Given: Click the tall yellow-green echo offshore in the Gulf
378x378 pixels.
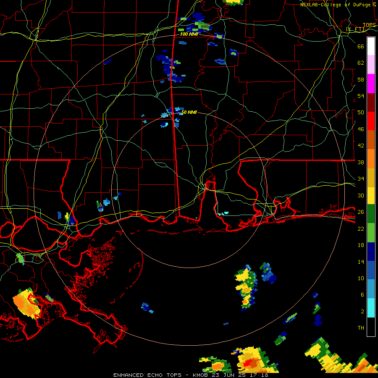Looking at the screenshot, I should [246, 287].
